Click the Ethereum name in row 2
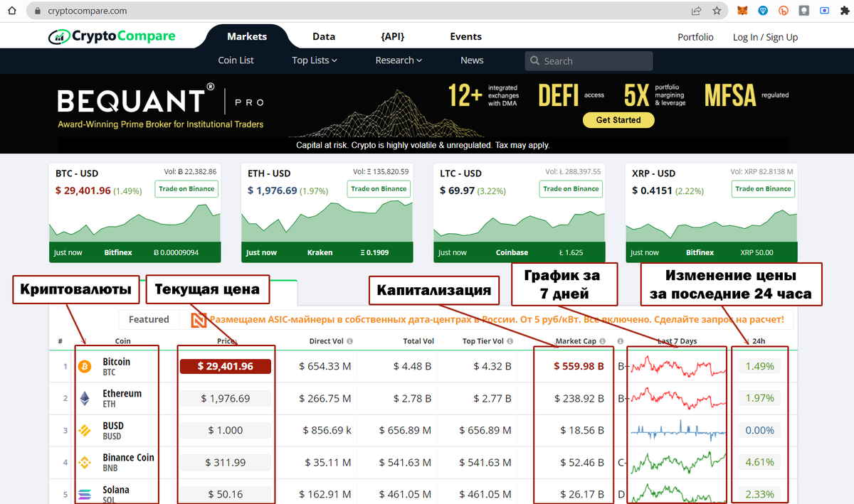This screenshot has height=504, width=854. [122, 394]
